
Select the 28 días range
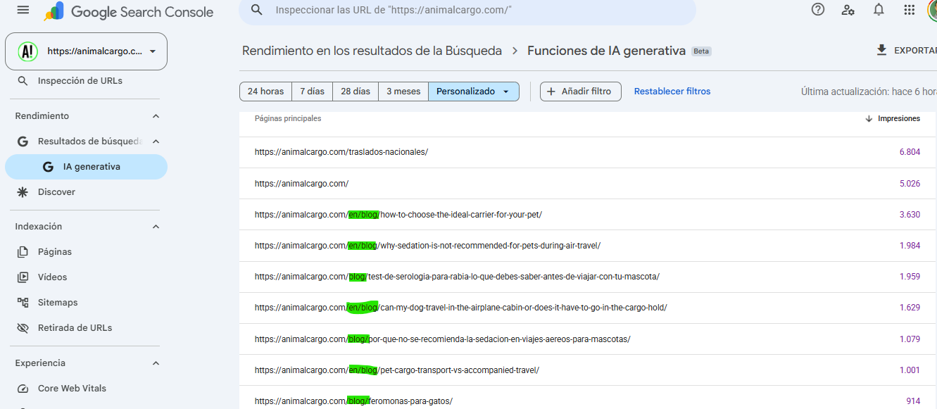click(356, 92)
